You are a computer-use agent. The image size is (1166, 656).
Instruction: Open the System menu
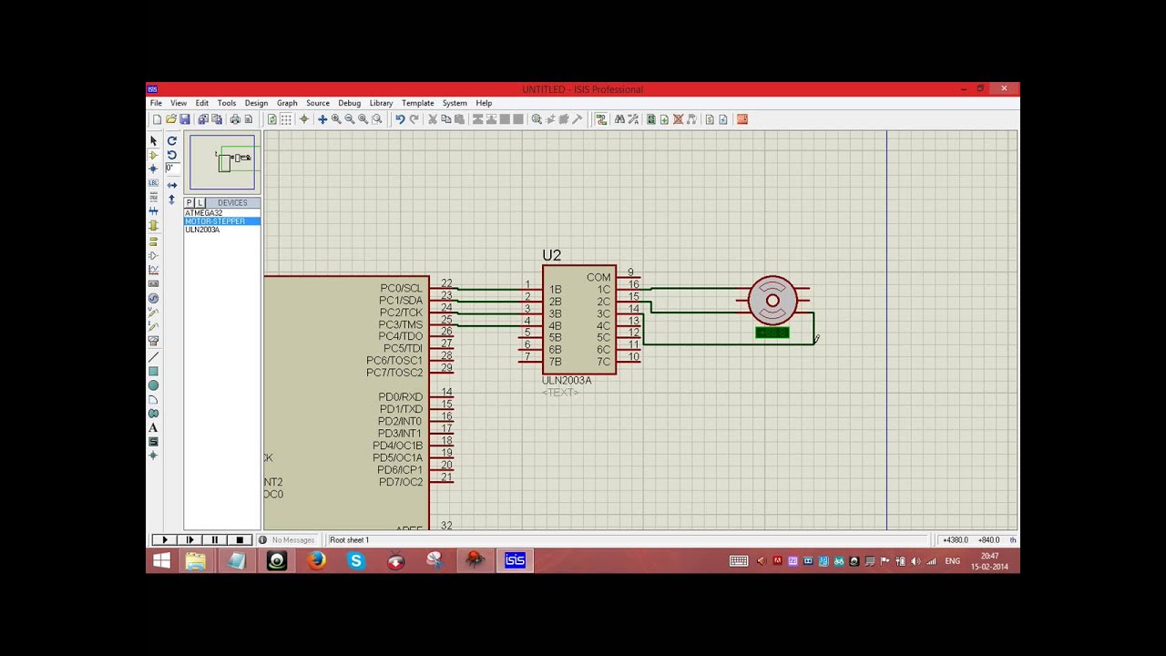[x=455, y=103]
